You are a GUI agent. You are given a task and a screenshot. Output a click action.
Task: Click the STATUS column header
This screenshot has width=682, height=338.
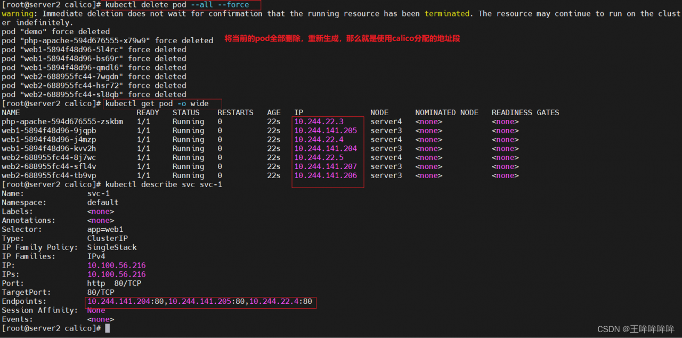point(186,112)
